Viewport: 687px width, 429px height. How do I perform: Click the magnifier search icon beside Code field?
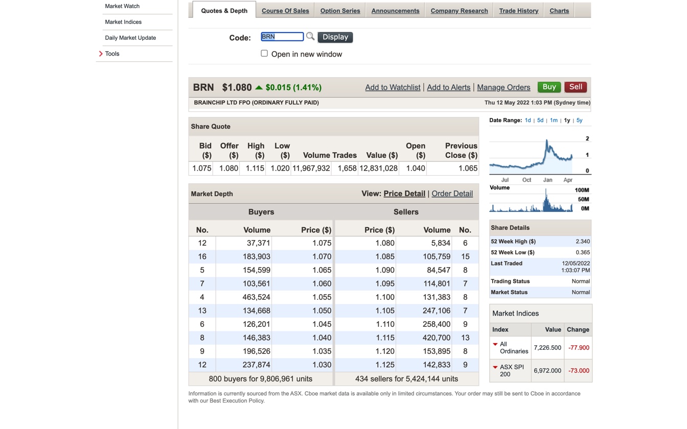[310, 36]
